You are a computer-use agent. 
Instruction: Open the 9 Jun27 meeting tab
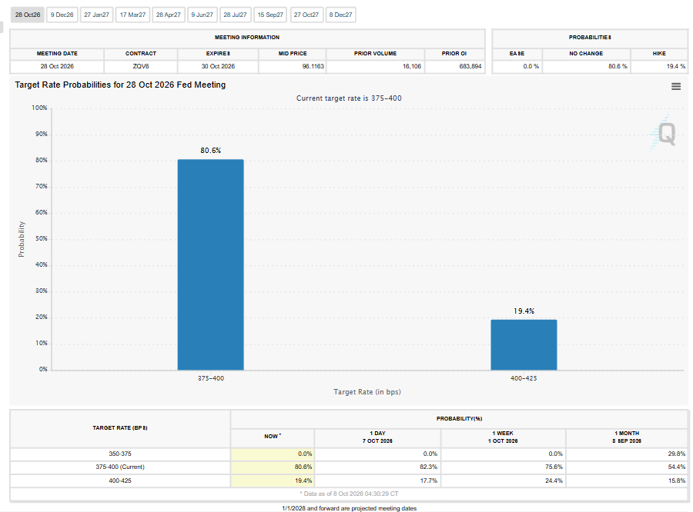click(202, 15)
